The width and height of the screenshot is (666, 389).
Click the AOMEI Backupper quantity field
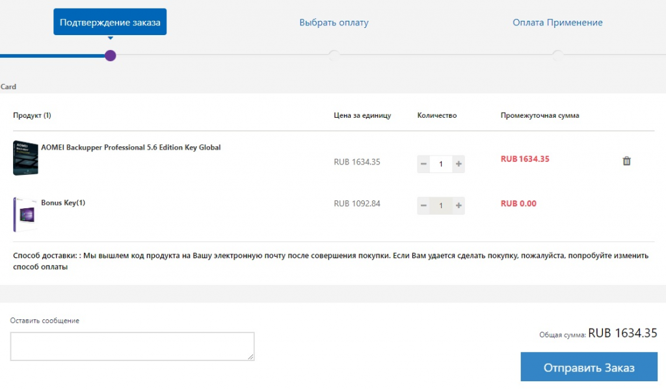click(441, 164)
